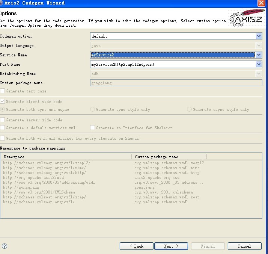This screenshot has width=268, height=254.
Task: Click the Custom package name column header
Action: 169,157
